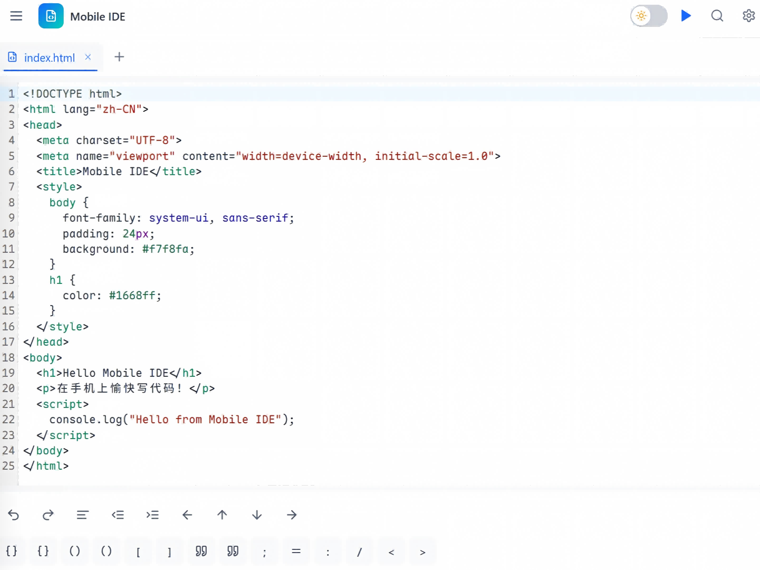Insert a greater-than symbol from the key row
The image size is (760, 570).
423,552
